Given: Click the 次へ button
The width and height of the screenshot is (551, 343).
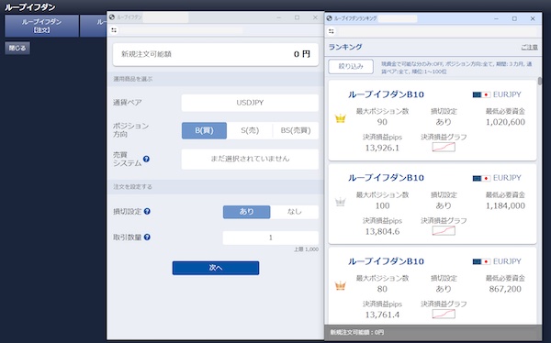Looking at the screenshot, I should 216,268.
